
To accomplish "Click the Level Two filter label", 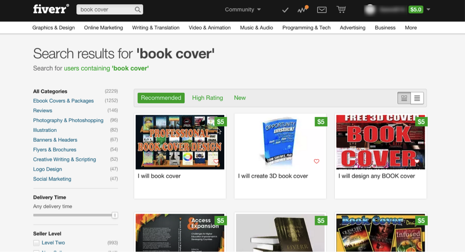I will point(53,243).
